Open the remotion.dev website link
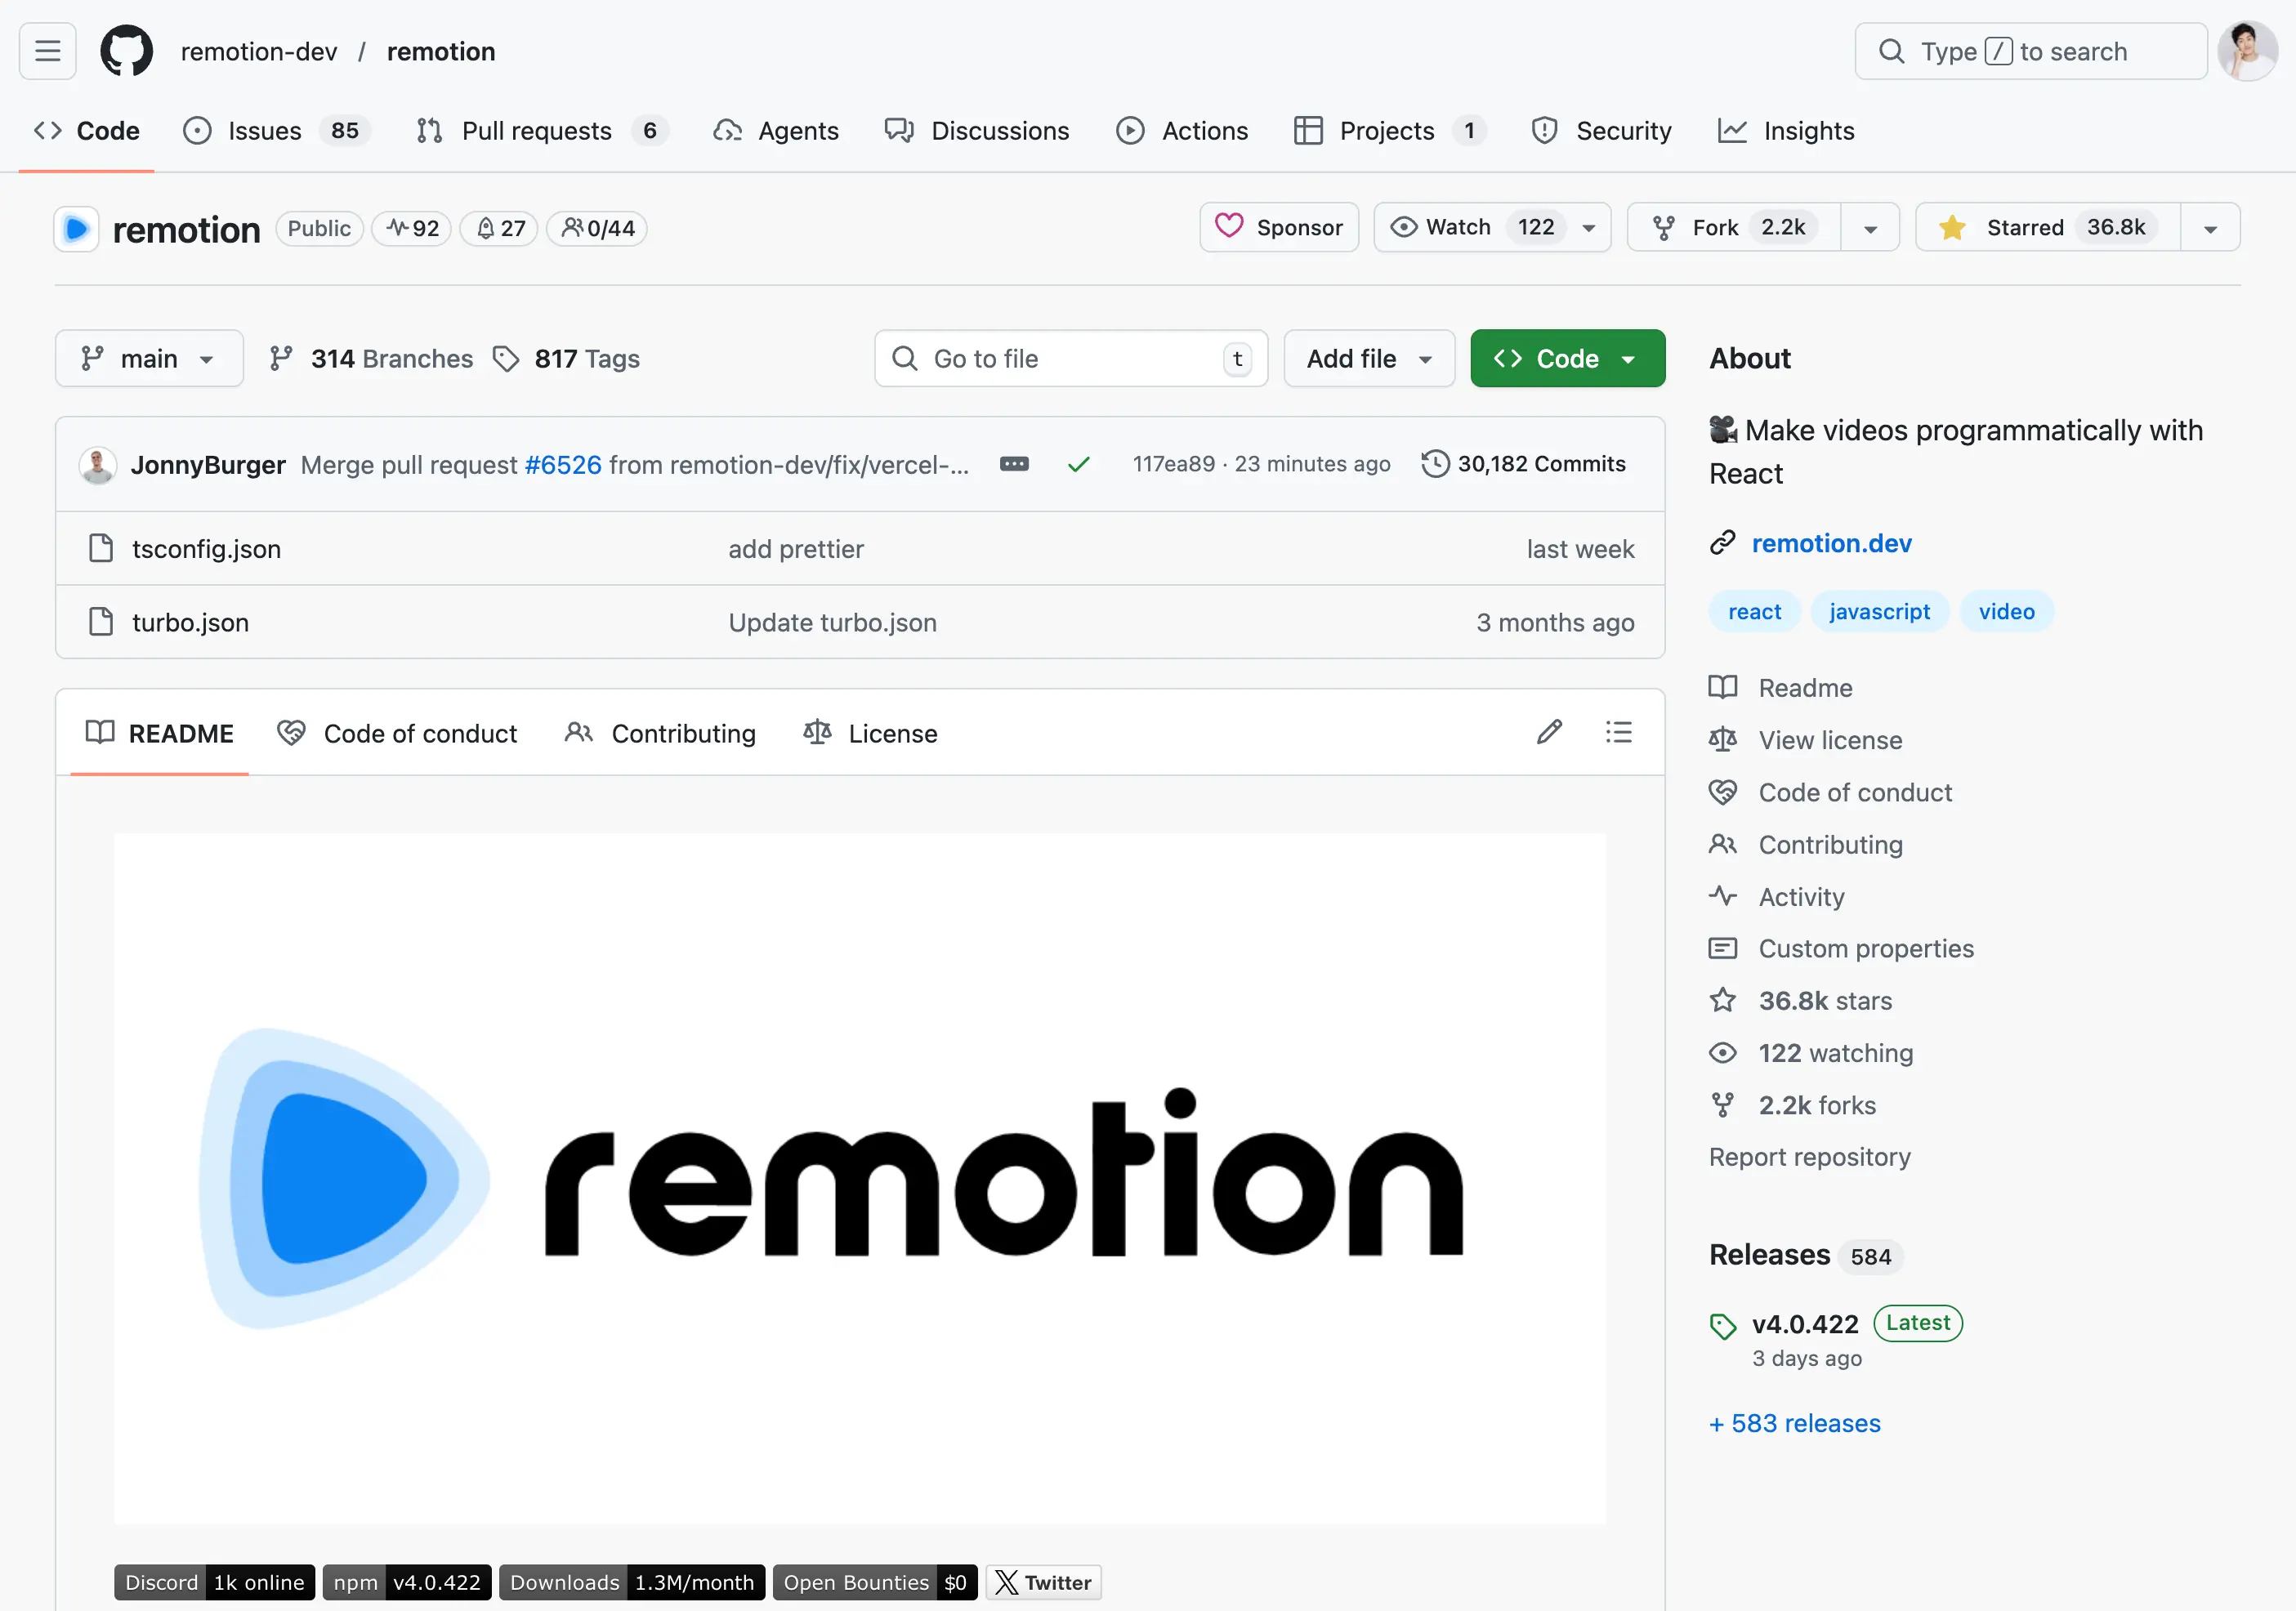Image resolution: width=2296 pixels, height=1611 pixels. 1830,543
